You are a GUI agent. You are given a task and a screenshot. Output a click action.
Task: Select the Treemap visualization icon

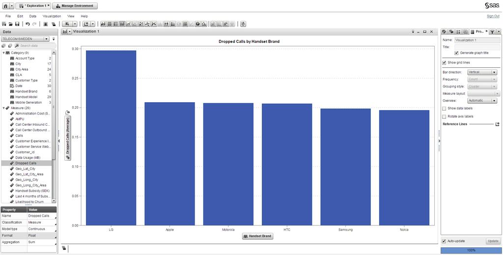coord(185,24)
